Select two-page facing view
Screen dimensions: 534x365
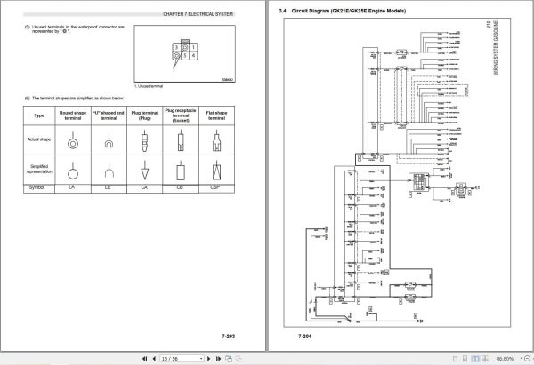click(x=475, y=359)
